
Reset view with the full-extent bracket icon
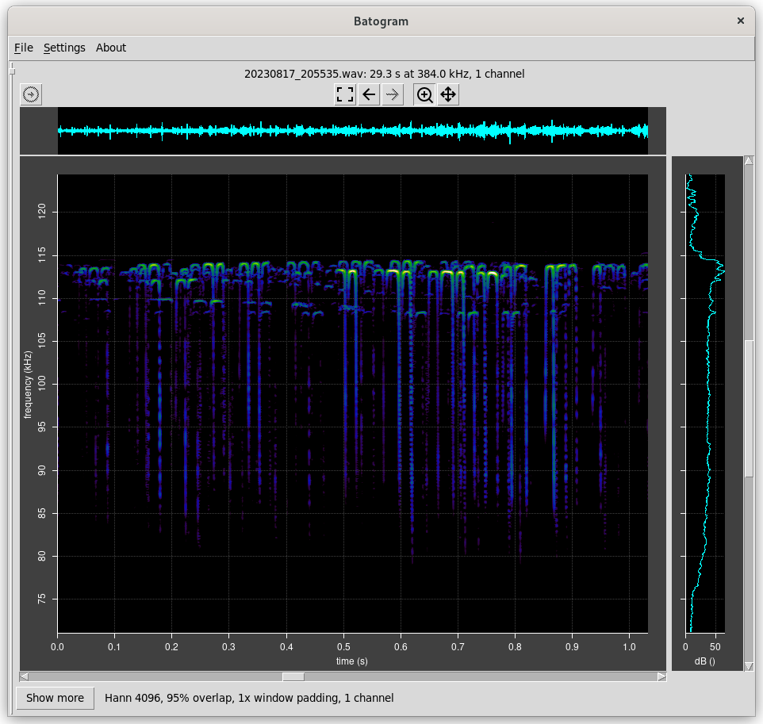point(345,95)
